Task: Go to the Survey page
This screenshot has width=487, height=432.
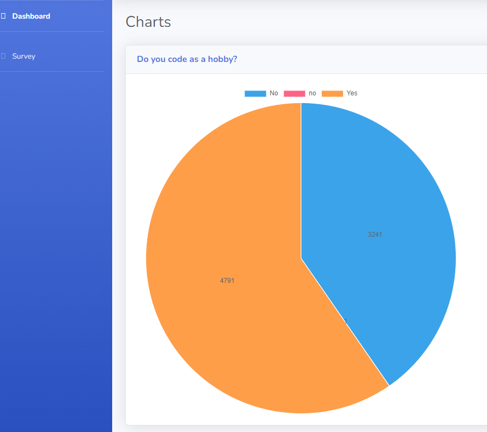Action: click(x=24, y=56)
